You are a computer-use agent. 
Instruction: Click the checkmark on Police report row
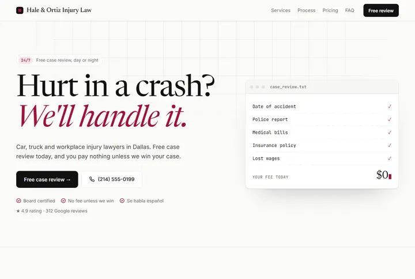(x=389, y=119)
